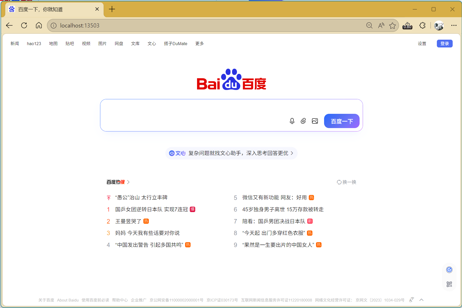
Task: Open the zoom magnifier icon in address bar
Action: tap(369, 25)
